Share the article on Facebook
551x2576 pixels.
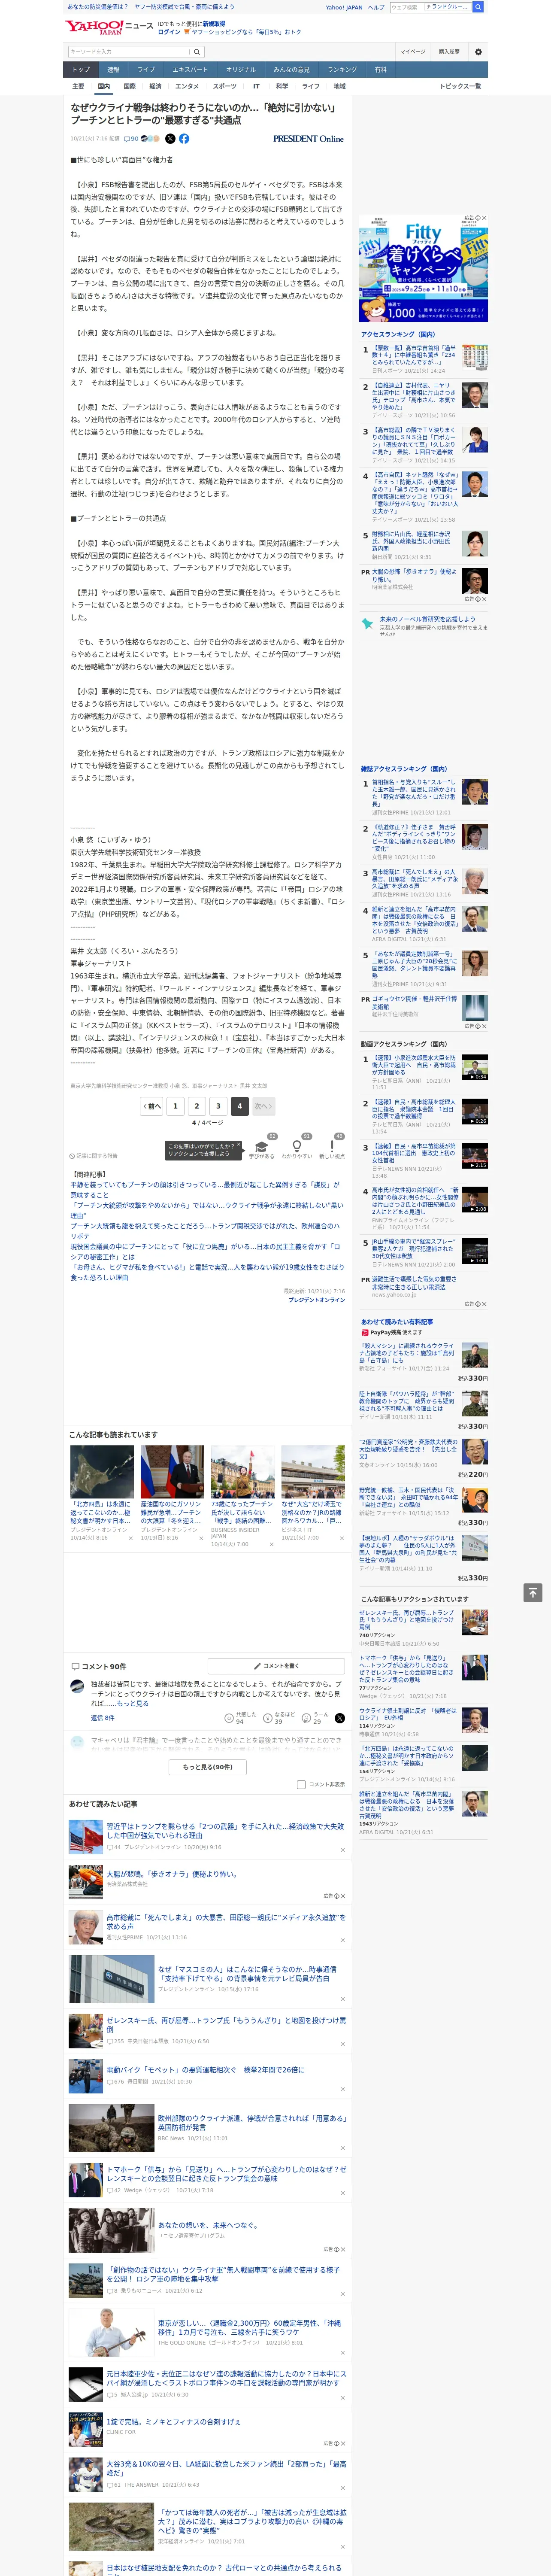[x=184, y=139]
